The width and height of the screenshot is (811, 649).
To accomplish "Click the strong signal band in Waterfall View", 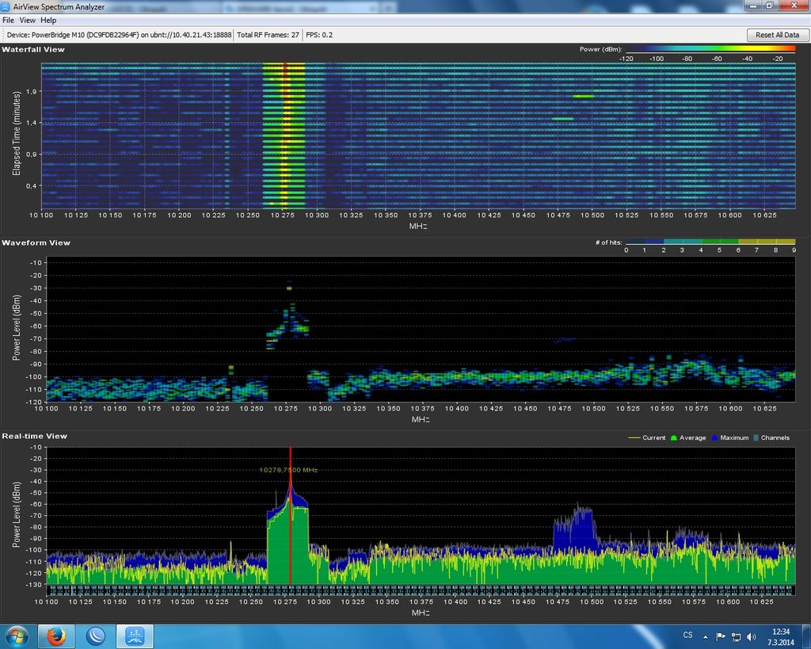I will pyautogui.click(x=284, y=136).
